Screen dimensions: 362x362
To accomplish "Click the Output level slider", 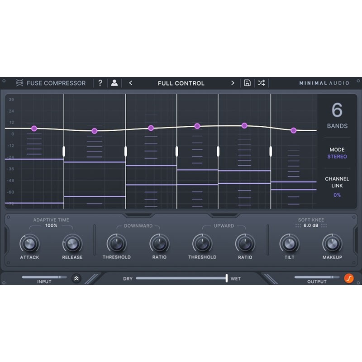I will click(x=317, y=277).
